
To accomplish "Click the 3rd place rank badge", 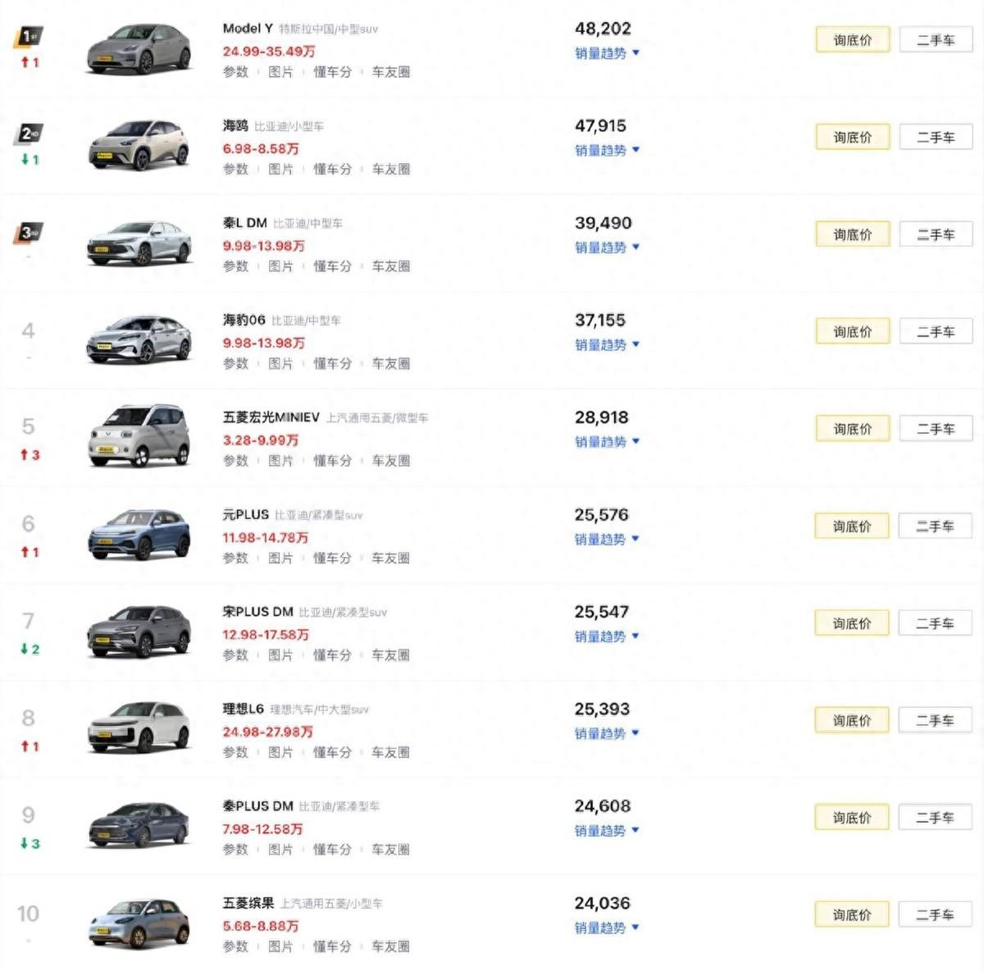I will [30, 232].
